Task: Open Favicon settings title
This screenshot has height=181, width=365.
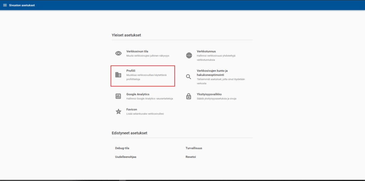Action: pyautogui.click(x=132, y=109)
